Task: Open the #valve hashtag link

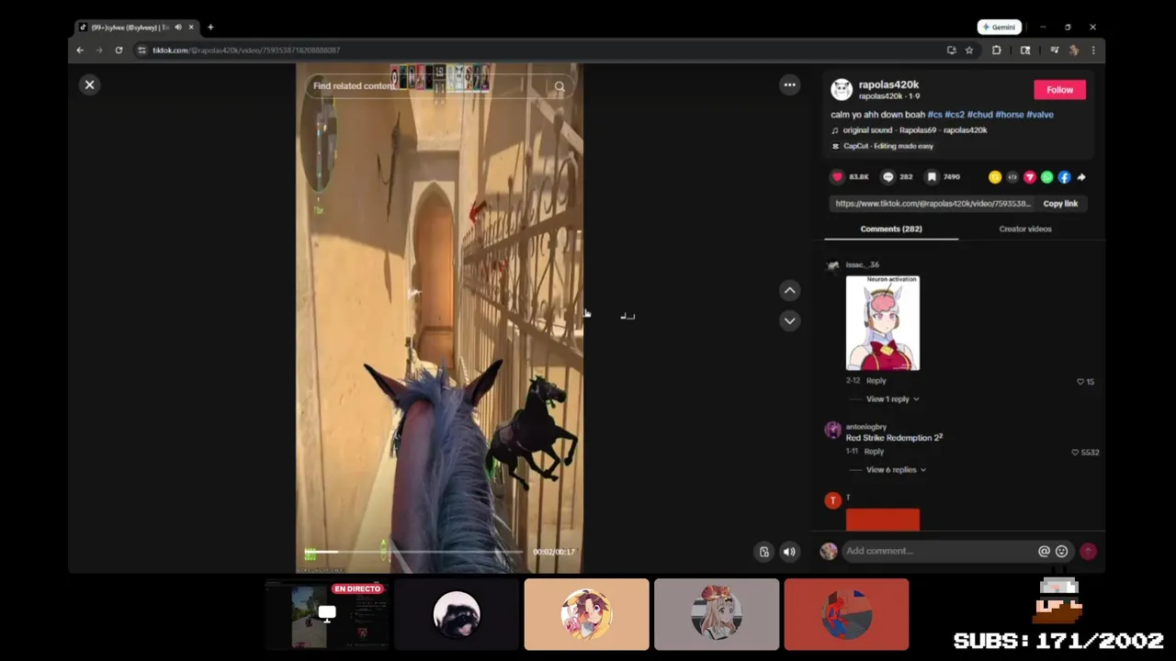Action: pos(1040,115)
